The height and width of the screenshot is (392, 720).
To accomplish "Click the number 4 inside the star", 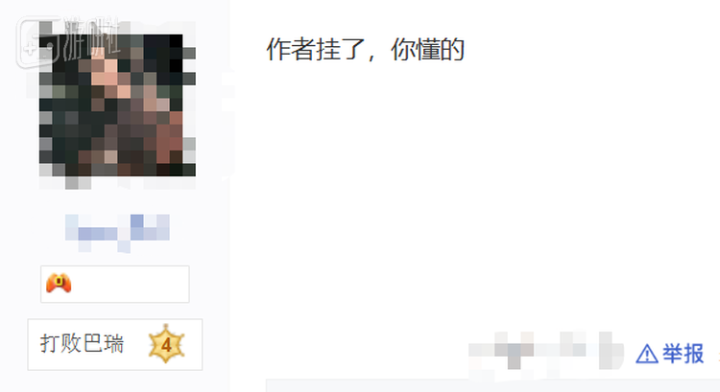I will [x=166, y=345].
